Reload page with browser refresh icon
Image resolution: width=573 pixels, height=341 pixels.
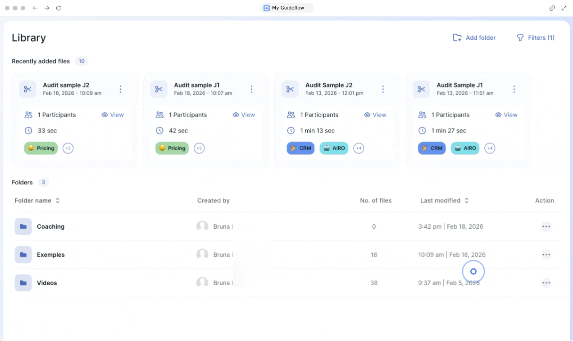(x=59, y=8)
